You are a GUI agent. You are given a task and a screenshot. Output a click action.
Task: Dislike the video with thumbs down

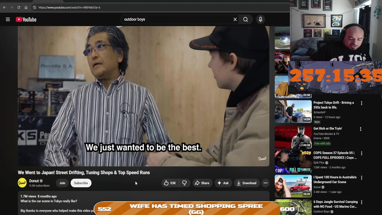tap(184, 183)
